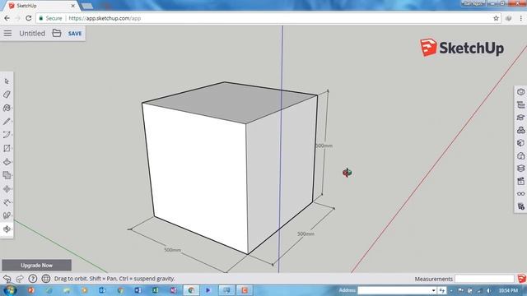Open the Entity Info panel
Image resolution: width=527 pixels, height=296 pixels.
pos(520,92)
